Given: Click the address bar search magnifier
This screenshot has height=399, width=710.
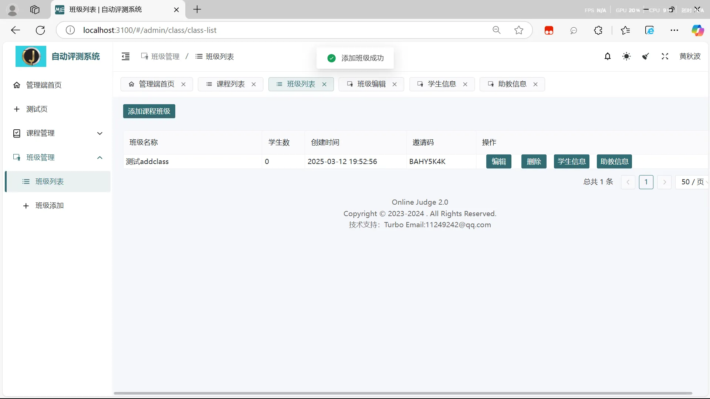Looking at the screenshot, I should [x=497, y=30].
